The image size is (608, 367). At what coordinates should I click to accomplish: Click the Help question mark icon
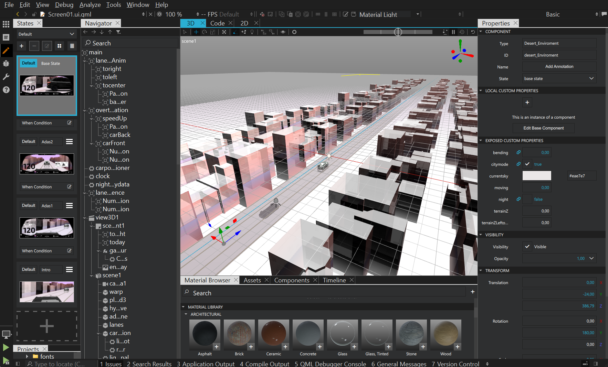pos(6,90)
